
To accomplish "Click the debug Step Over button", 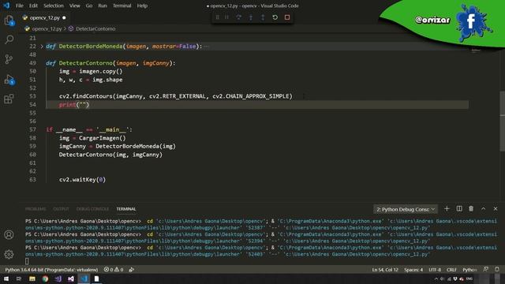I will 238,17.
